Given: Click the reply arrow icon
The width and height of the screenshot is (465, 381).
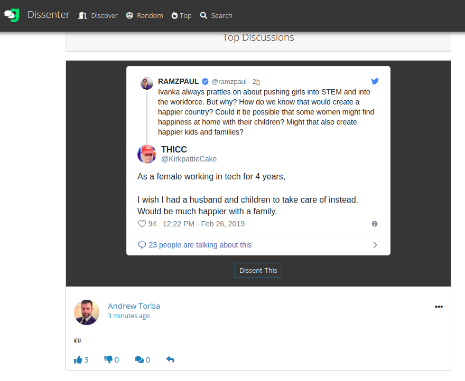Looking at the screenshot, I should pos(170,360).
